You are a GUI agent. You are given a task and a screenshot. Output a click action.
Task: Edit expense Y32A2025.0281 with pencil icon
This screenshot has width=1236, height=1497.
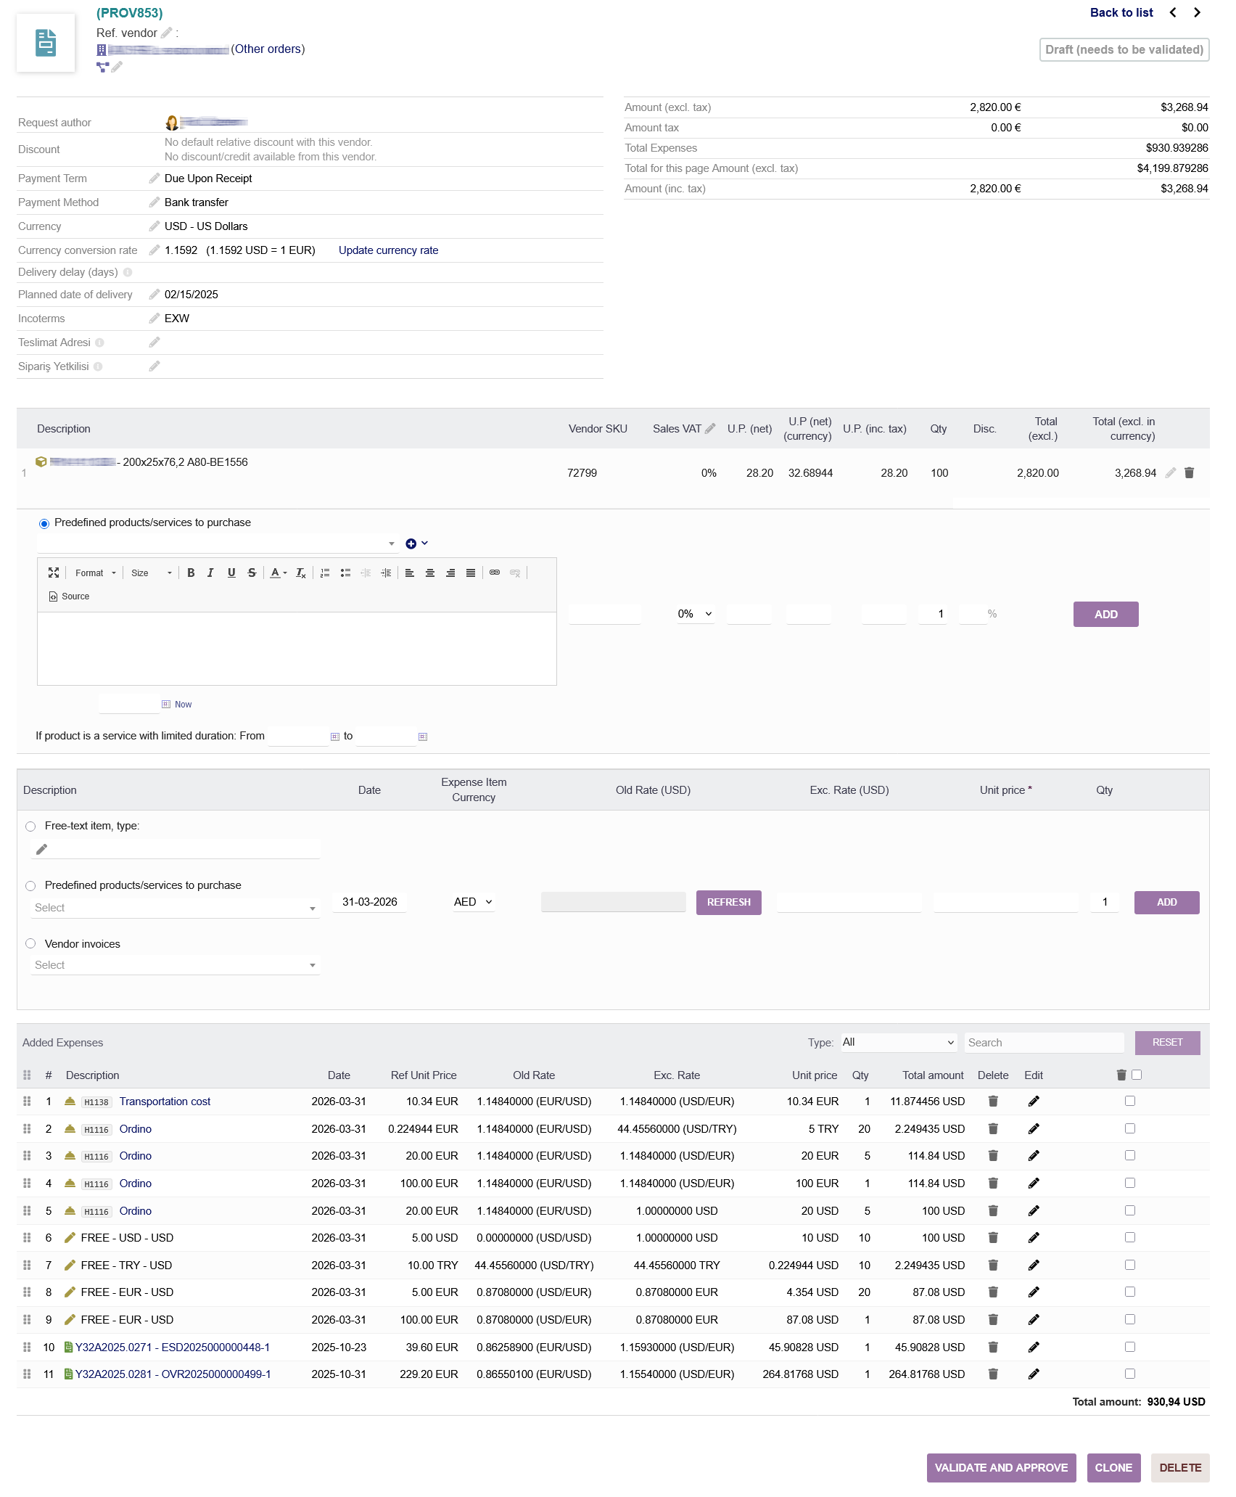pos(1034,1374)
